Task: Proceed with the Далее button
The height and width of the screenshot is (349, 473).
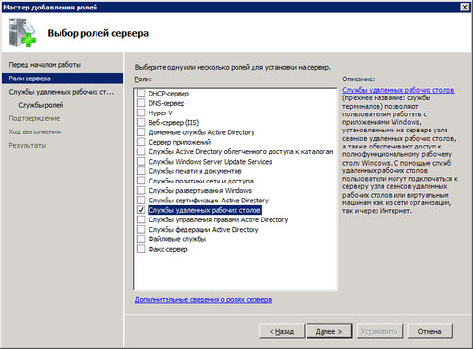Action: pyautogui.click(x=329, y=331)
